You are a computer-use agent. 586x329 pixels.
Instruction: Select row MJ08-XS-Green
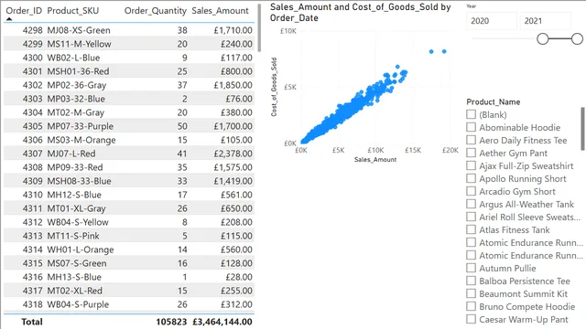[129, 30]
